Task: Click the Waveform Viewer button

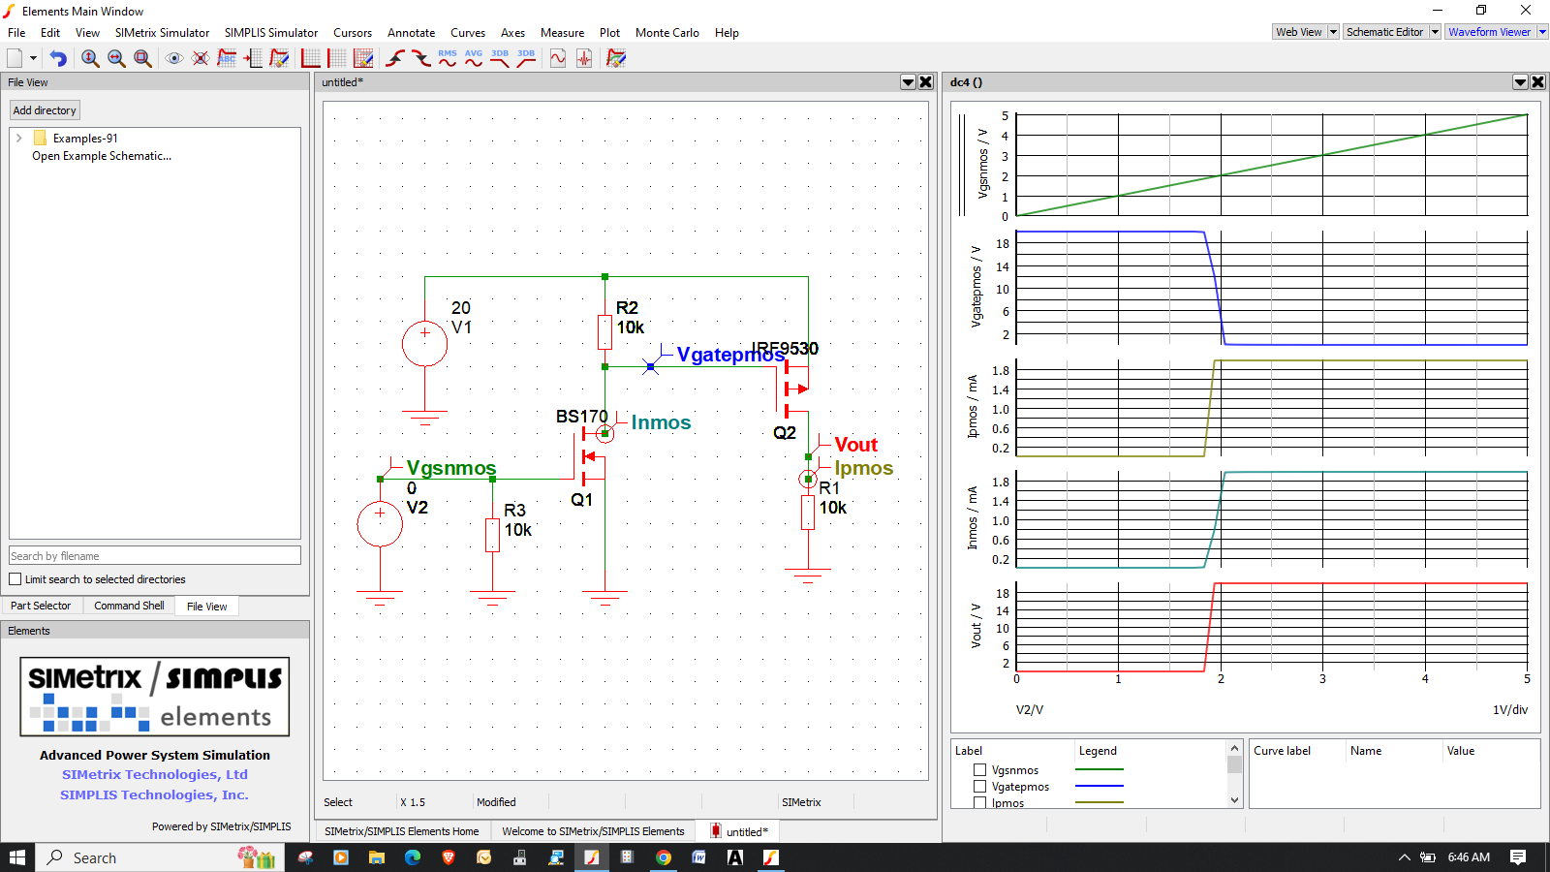Action: pos(1490,32)
